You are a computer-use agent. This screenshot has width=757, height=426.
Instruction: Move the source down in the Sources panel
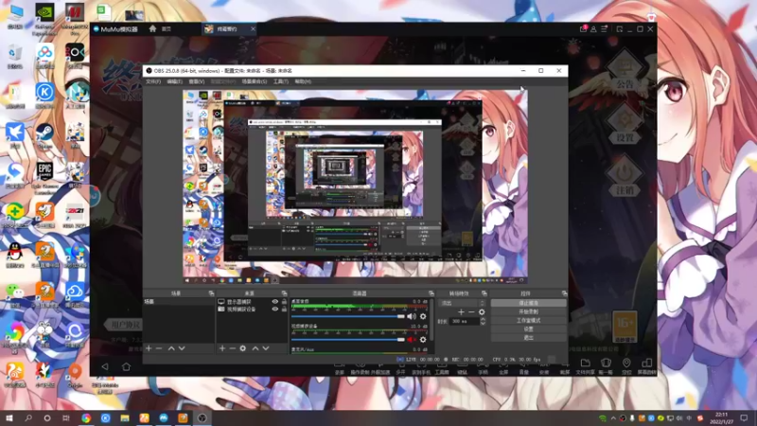click(x=266, y=348)
